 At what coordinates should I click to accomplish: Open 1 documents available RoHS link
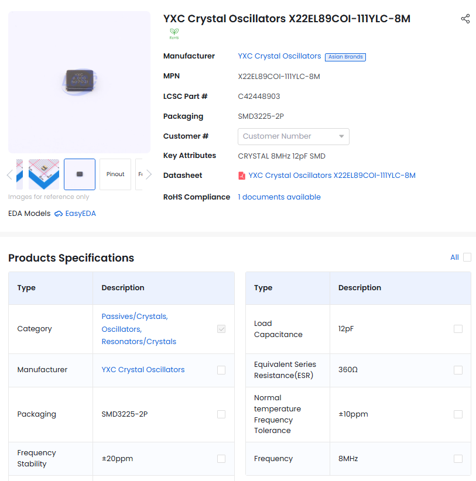[279, 197]
